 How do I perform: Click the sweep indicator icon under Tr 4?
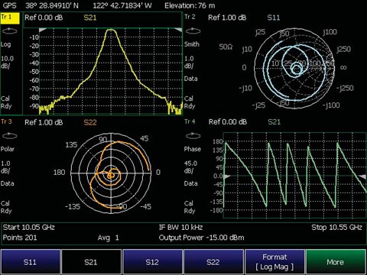pyautogui.click(x=193, y=136)
